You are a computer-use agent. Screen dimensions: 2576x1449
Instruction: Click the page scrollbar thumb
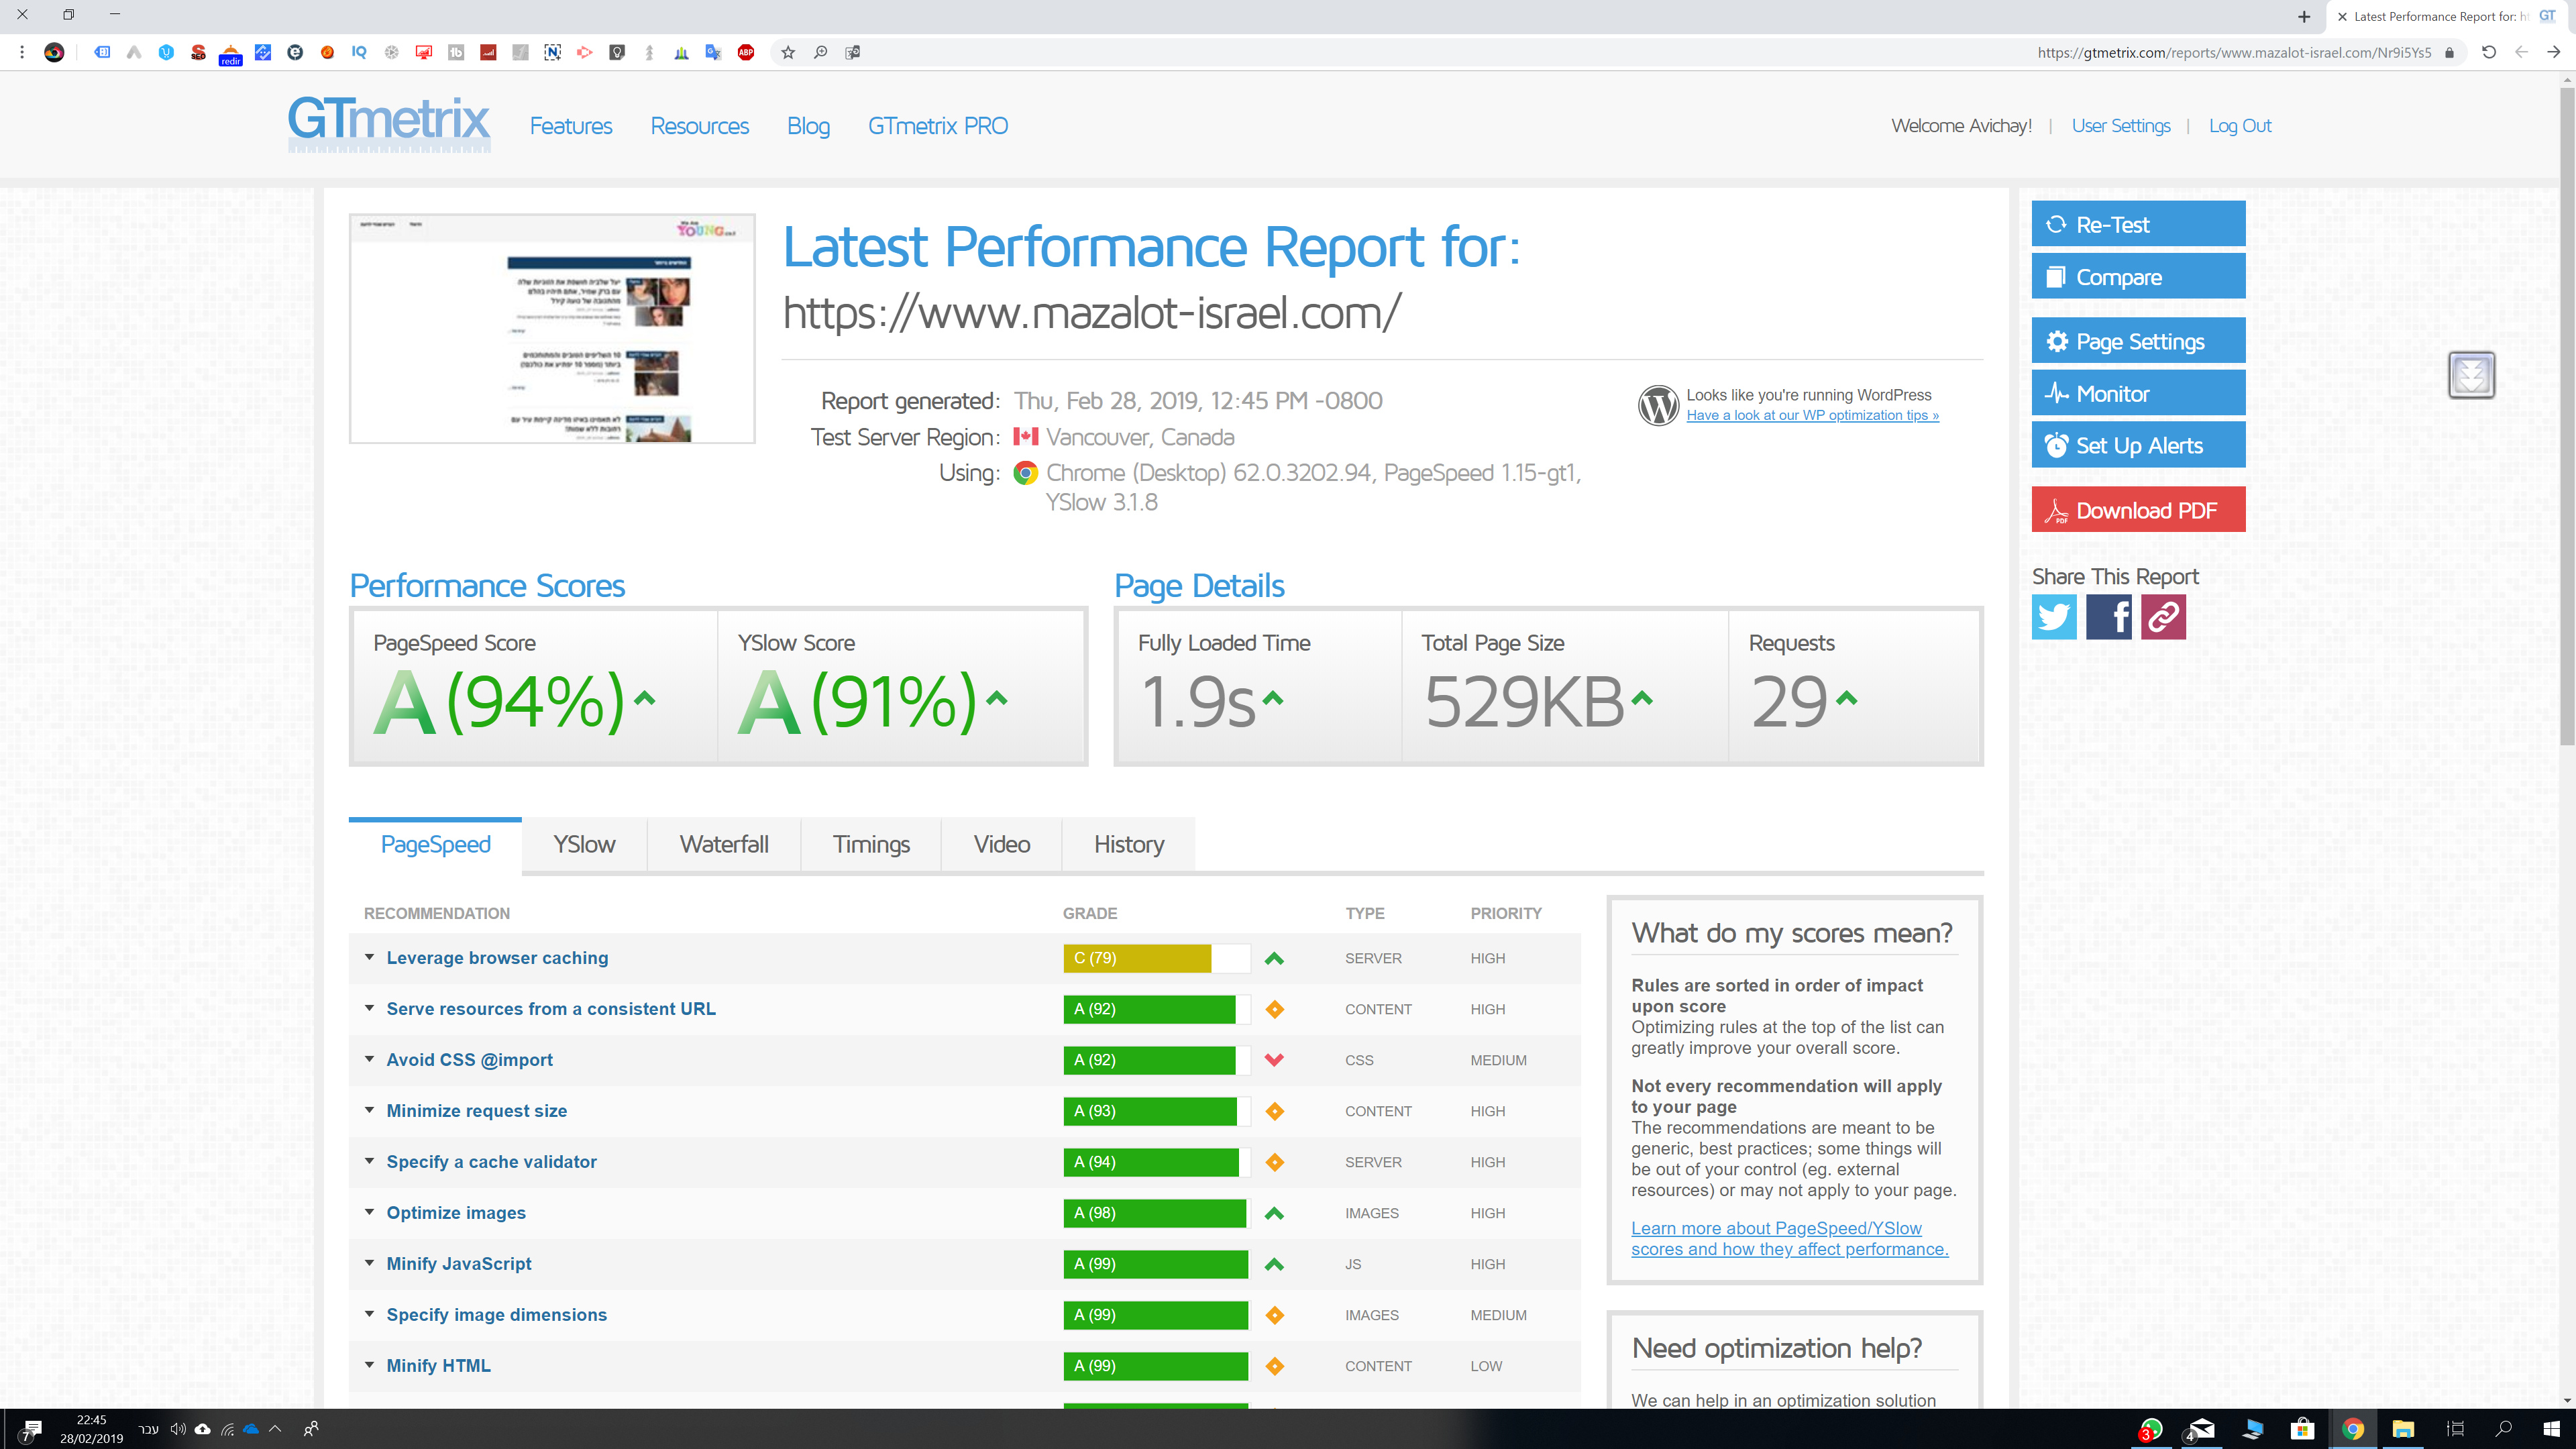[2567, 417]
